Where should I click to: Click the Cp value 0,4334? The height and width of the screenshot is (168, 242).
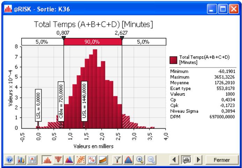(x=228, y=100)
